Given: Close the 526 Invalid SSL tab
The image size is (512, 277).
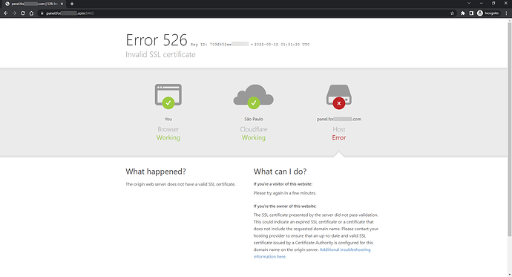Looking at the screenshot, I should tap(62, 4).
